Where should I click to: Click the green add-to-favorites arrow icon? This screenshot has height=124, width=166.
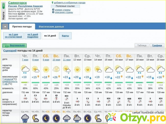(52, 3)
